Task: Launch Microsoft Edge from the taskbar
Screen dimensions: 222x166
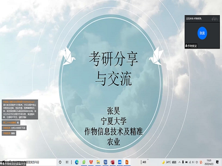Action: click(77, 162)
